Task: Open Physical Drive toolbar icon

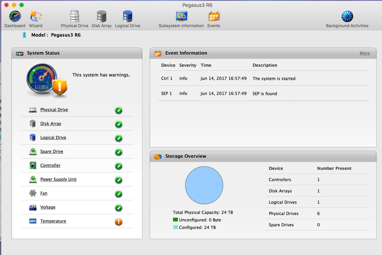Action: 75,19
